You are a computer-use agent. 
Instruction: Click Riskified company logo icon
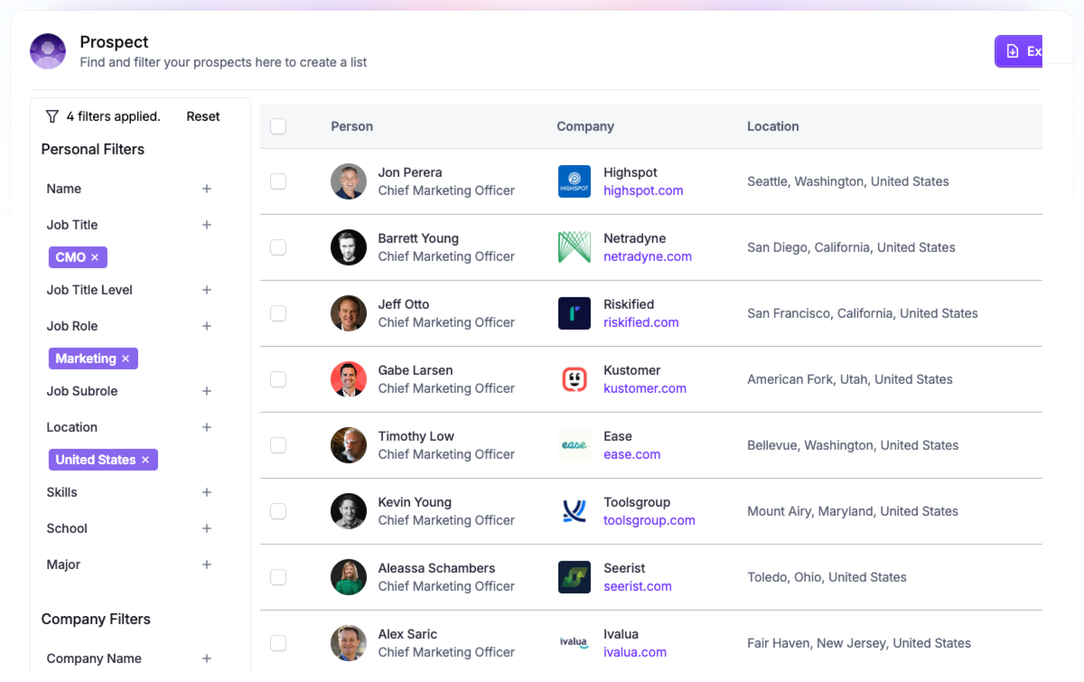(573, 313)
